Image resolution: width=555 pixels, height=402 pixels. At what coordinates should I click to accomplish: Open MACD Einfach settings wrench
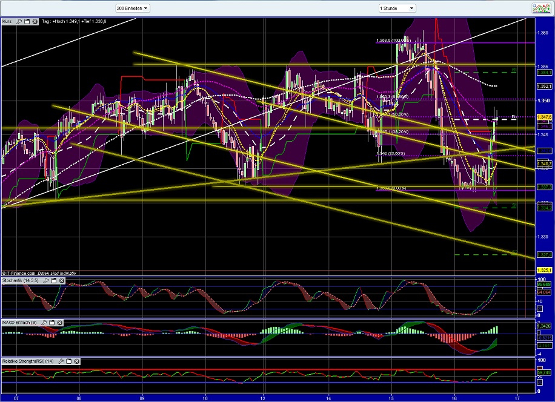point(44,323)
